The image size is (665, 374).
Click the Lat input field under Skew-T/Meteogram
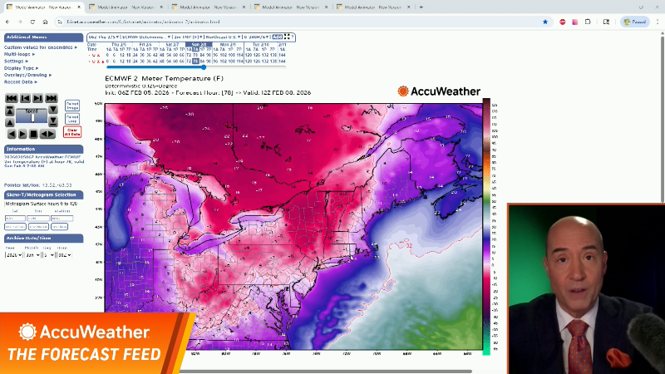click(x=14, y=218)
